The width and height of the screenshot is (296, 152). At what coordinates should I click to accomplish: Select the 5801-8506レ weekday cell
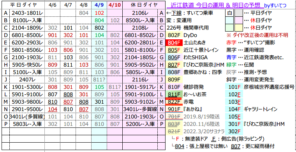click(27, 50)
